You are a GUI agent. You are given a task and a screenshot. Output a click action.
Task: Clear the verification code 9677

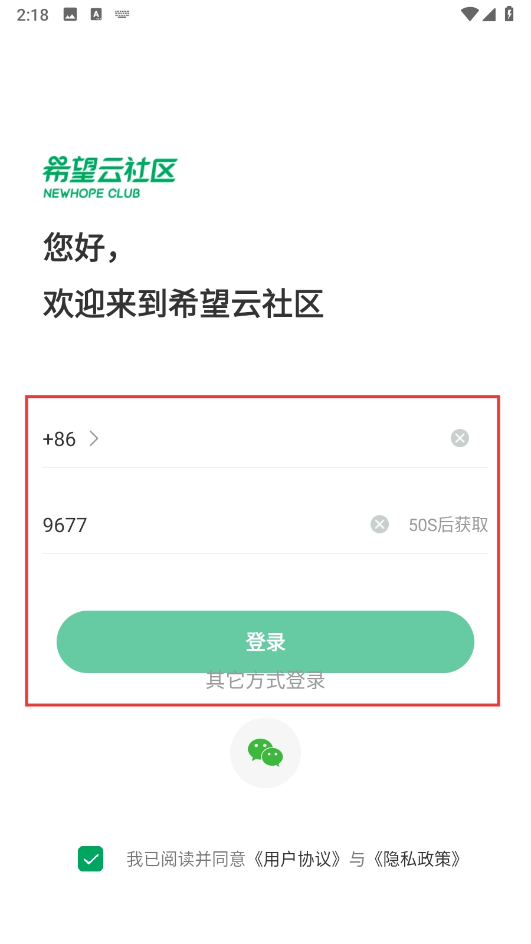click(x=379, y=524)
